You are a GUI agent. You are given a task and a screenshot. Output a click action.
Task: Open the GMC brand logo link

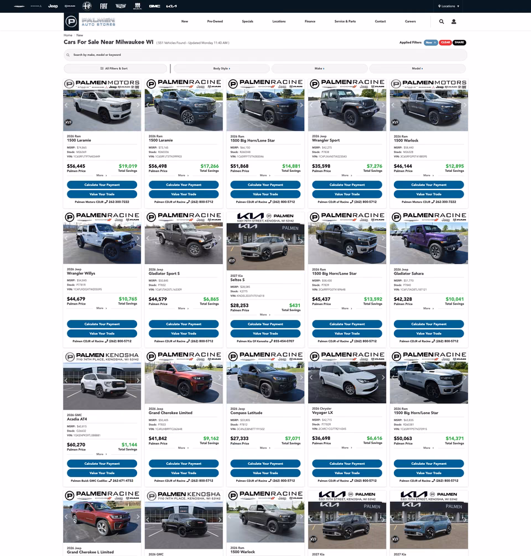pos(154,6)
